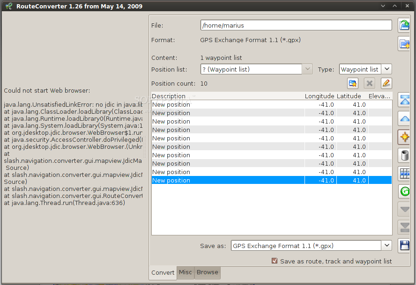Click the Position count value 10

204,83
